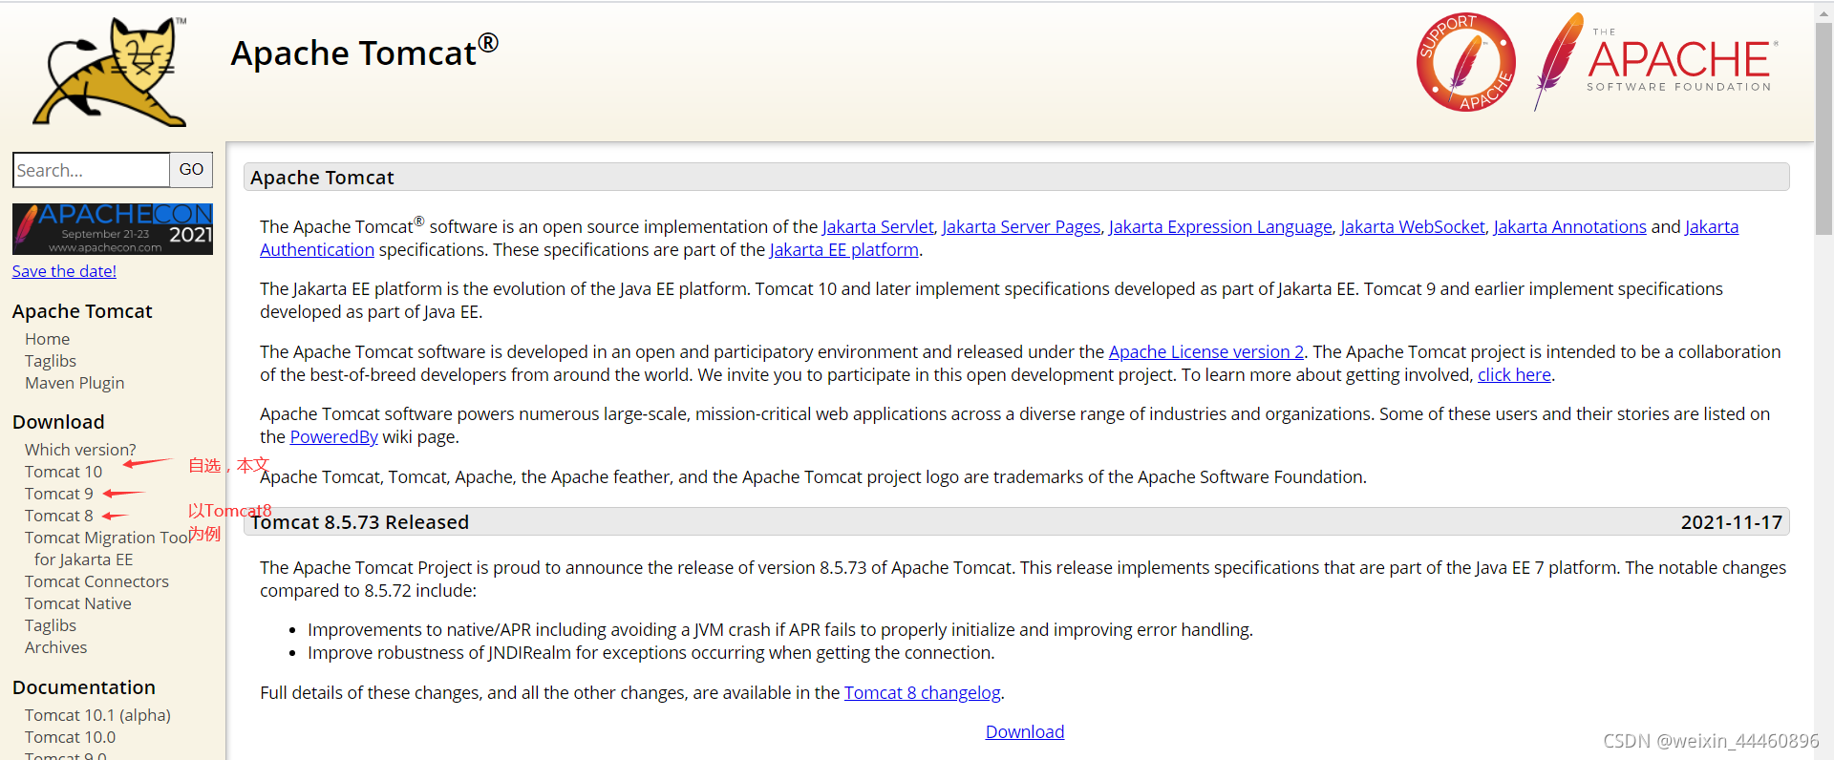
Task: Click the Apache Software Foundation logo
Action: click(x=1656, y=62)
